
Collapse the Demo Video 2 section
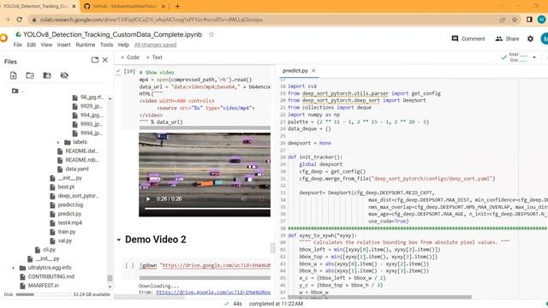(119, 240)
